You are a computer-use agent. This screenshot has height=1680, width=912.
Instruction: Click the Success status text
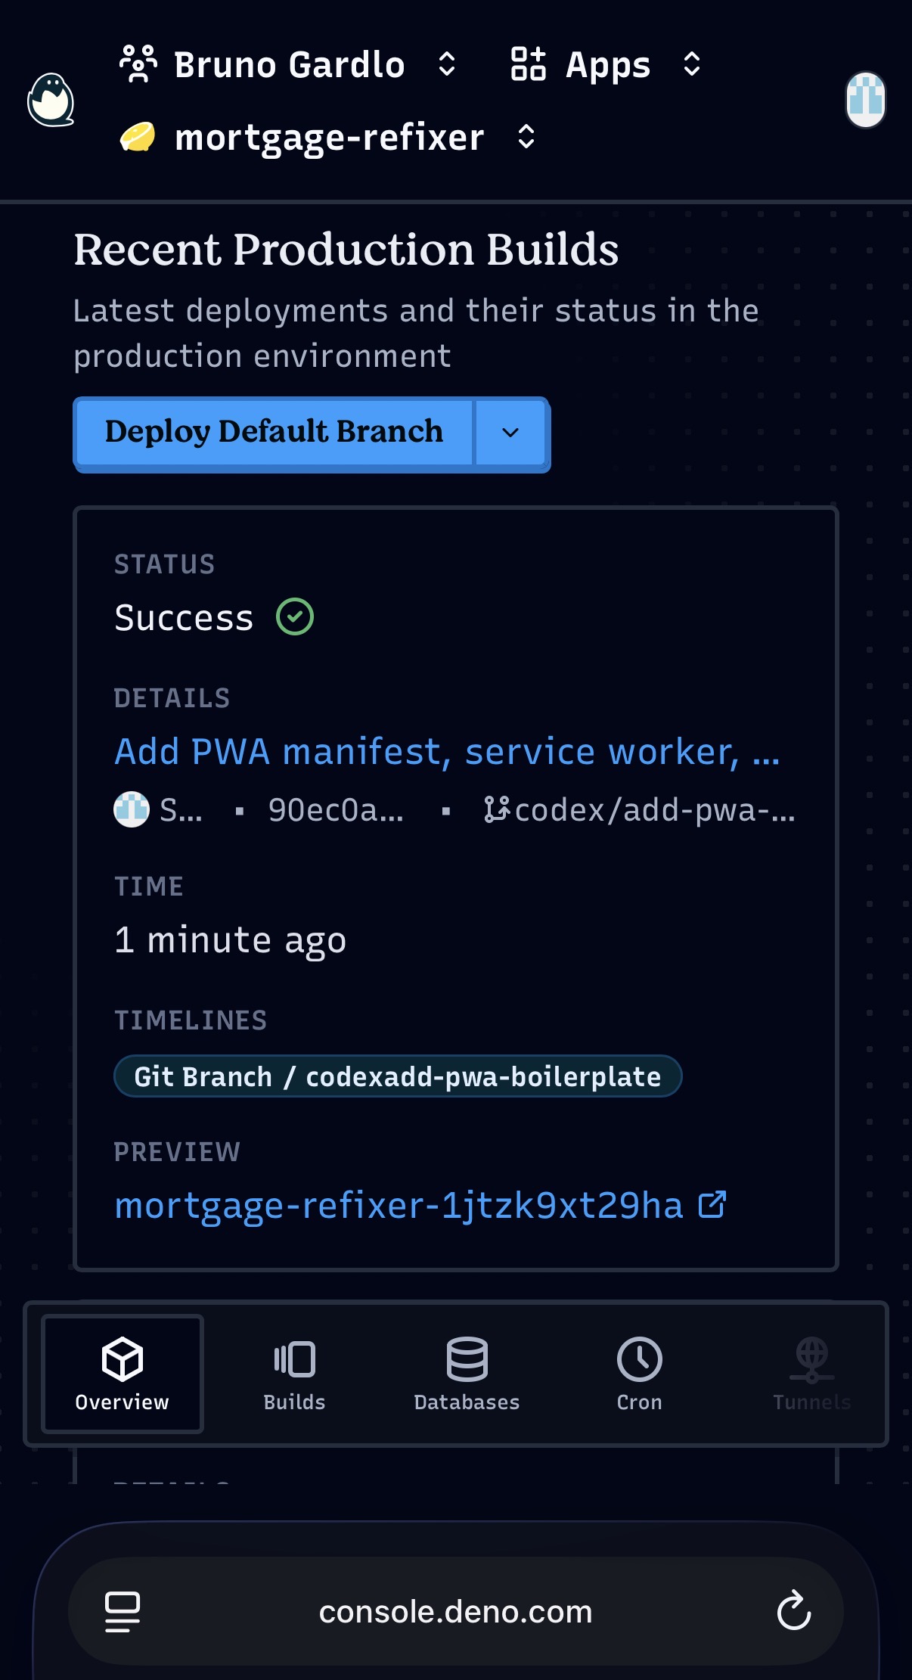184,617
